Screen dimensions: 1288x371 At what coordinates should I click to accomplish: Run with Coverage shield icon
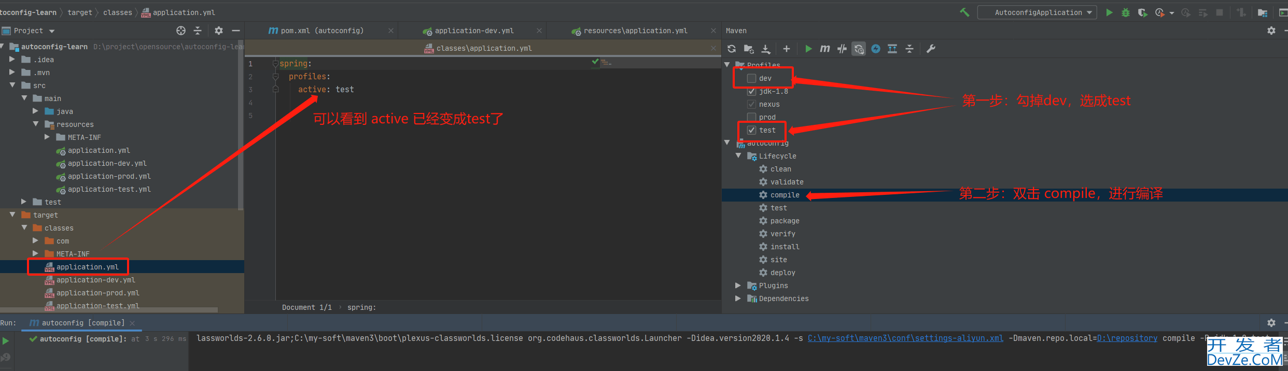coord(1142,12)
